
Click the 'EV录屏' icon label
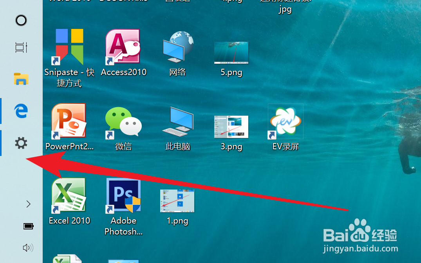point(285,147)
